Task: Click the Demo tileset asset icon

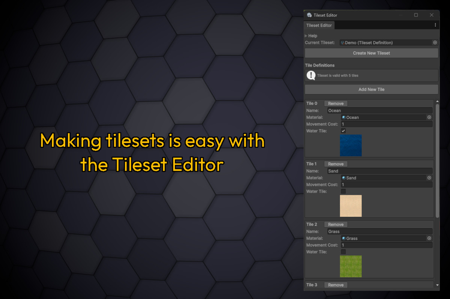Action: (343, 43)
